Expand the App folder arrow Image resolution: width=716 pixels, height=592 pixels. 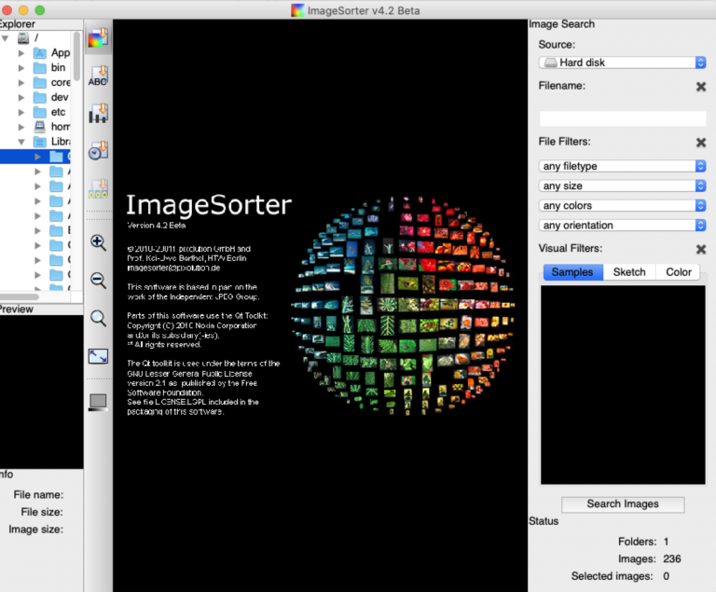coord(21,53)
